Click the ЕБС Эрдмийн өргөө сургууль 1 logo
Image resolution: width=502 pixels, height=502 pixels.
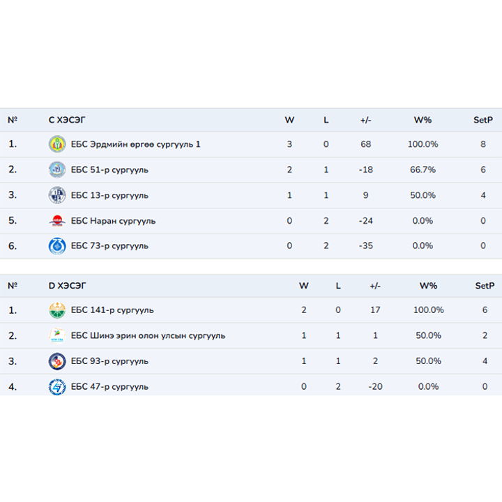pyautogui.click(x=56, y=144)
